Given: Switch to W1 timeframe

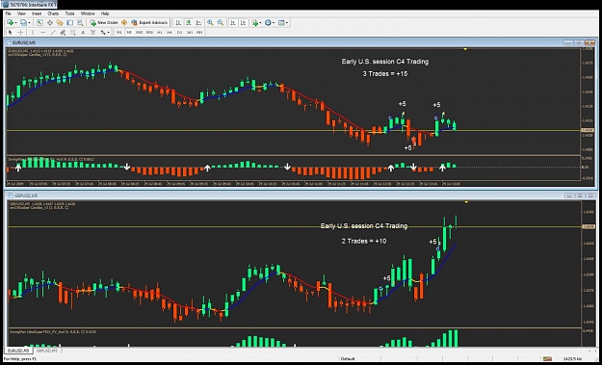Looking at the screenshot, I should [x=190, y=33].
